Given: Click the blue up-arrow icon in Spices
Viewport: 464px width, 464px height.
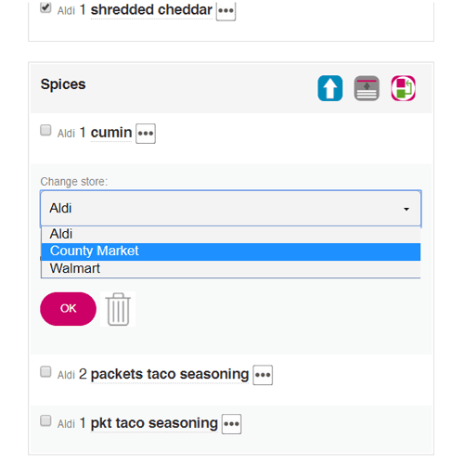Looking at the screenshot, I should [330, 88].
